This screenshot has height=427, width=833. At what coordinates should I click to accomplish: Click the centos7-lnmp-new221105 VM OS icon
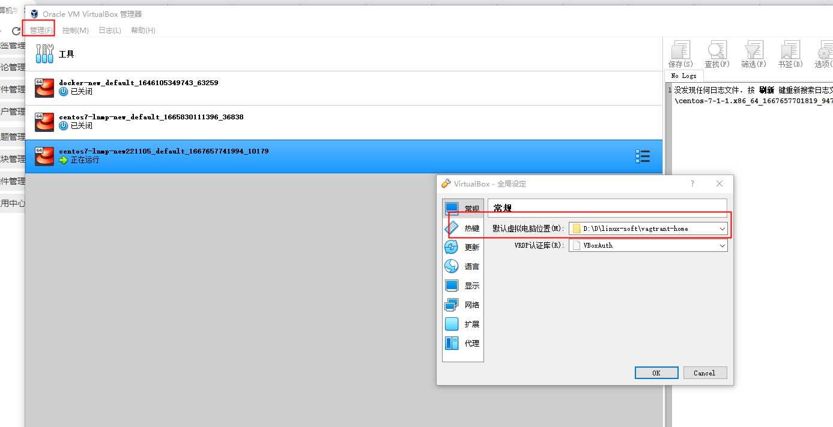pos(44,157)
